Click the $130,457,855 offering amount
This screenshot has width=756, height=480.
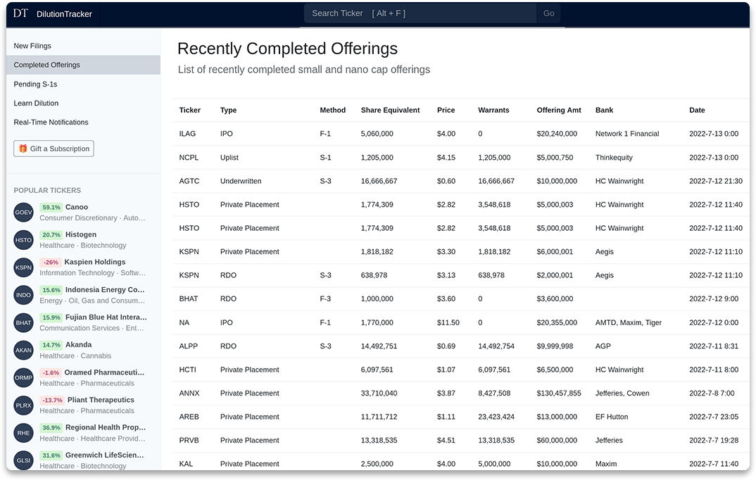coord(559,393)
